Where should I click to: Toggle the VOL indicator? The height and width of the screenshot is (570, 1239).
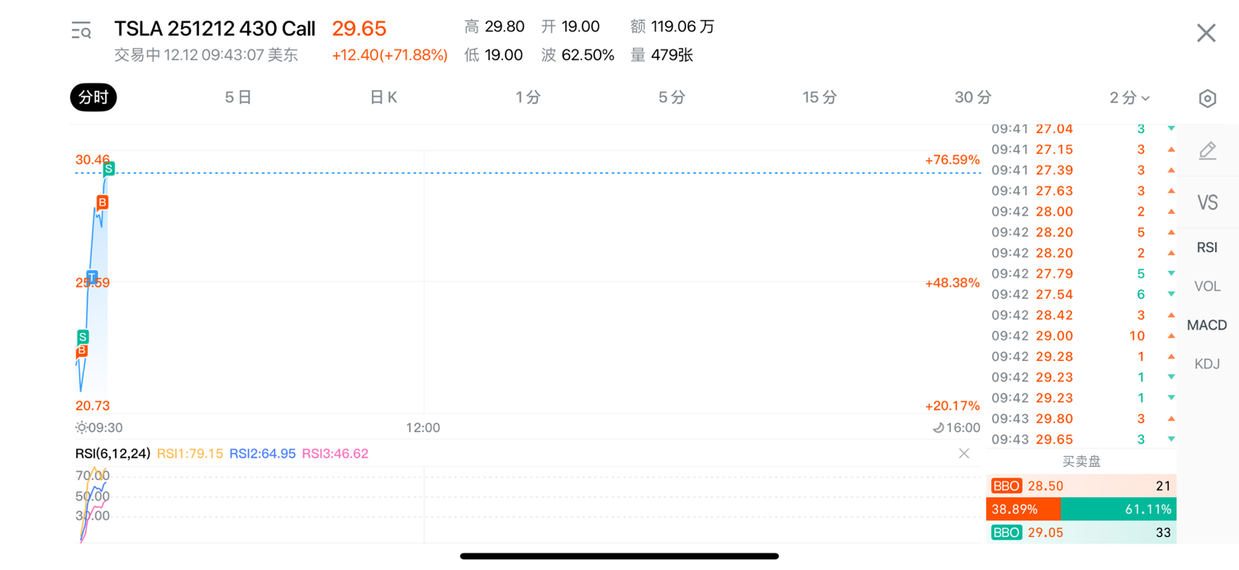(x=1207, y=286)
